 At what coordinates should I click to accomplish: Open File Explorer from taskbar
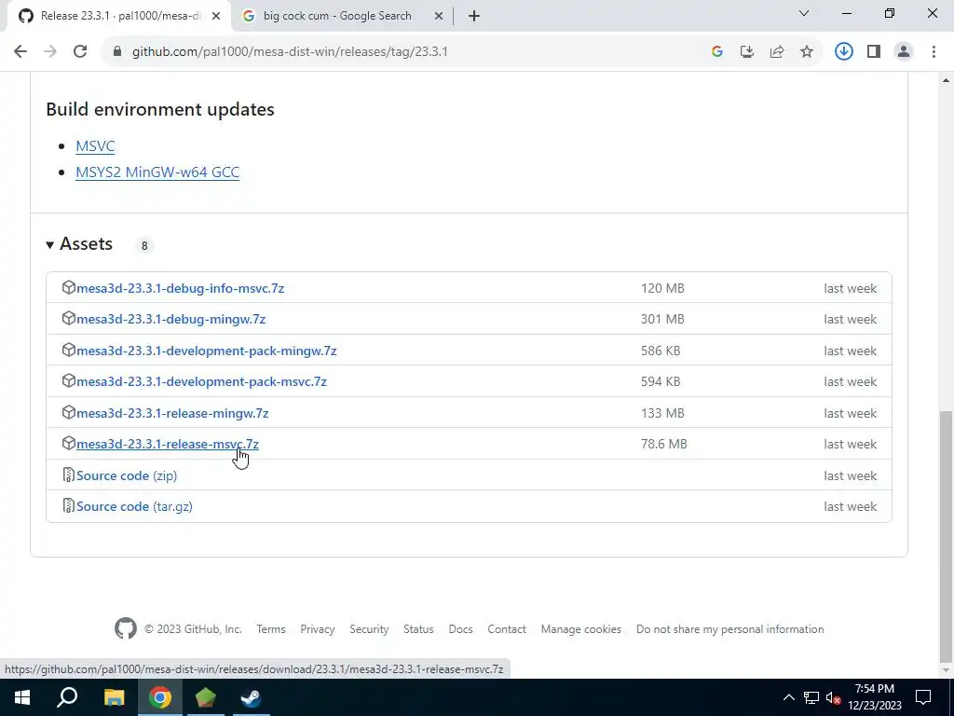(114, 697)
